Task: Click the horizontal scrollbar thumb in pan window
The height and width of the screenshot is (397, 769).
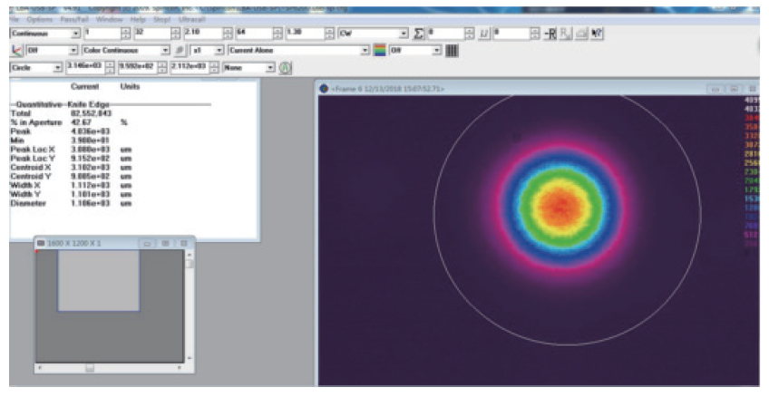Action: 90,367
